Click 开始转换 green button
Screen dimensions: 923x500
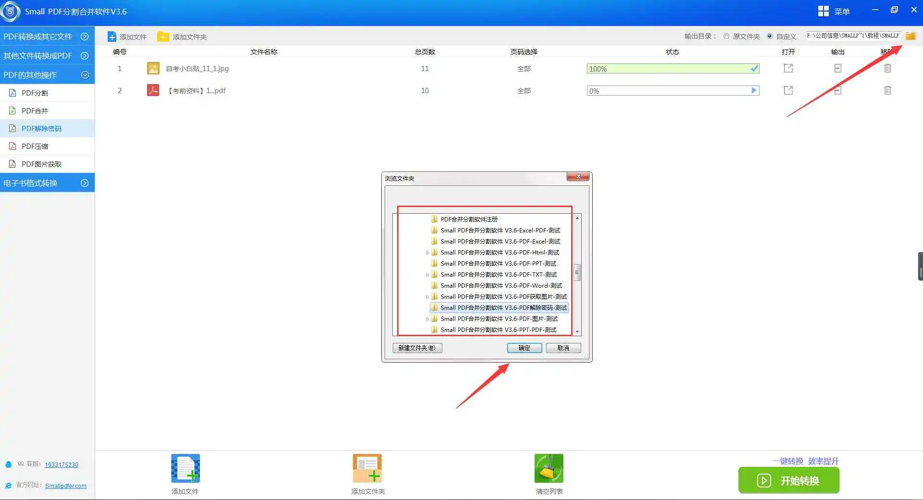tap(789, 480)
